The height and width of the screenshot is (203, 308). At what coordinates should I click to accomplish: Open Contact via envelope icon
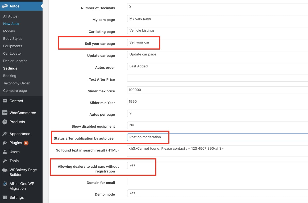(x=5, y=101)
